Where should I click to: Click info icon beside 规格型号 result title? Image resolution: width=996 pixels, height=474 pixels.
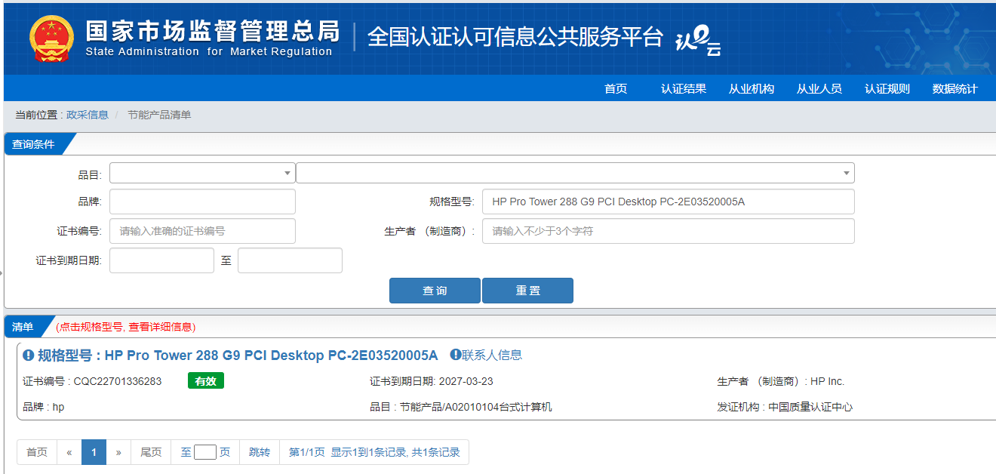(29, 355)
